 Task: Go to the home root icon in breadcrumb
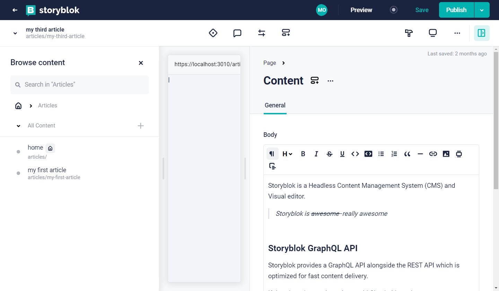point(18,106)
